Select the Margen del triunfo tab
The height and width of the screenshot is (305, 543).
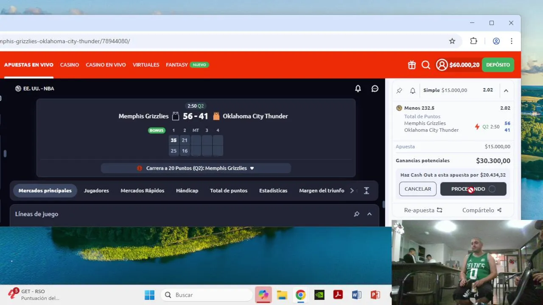(322, 191)
